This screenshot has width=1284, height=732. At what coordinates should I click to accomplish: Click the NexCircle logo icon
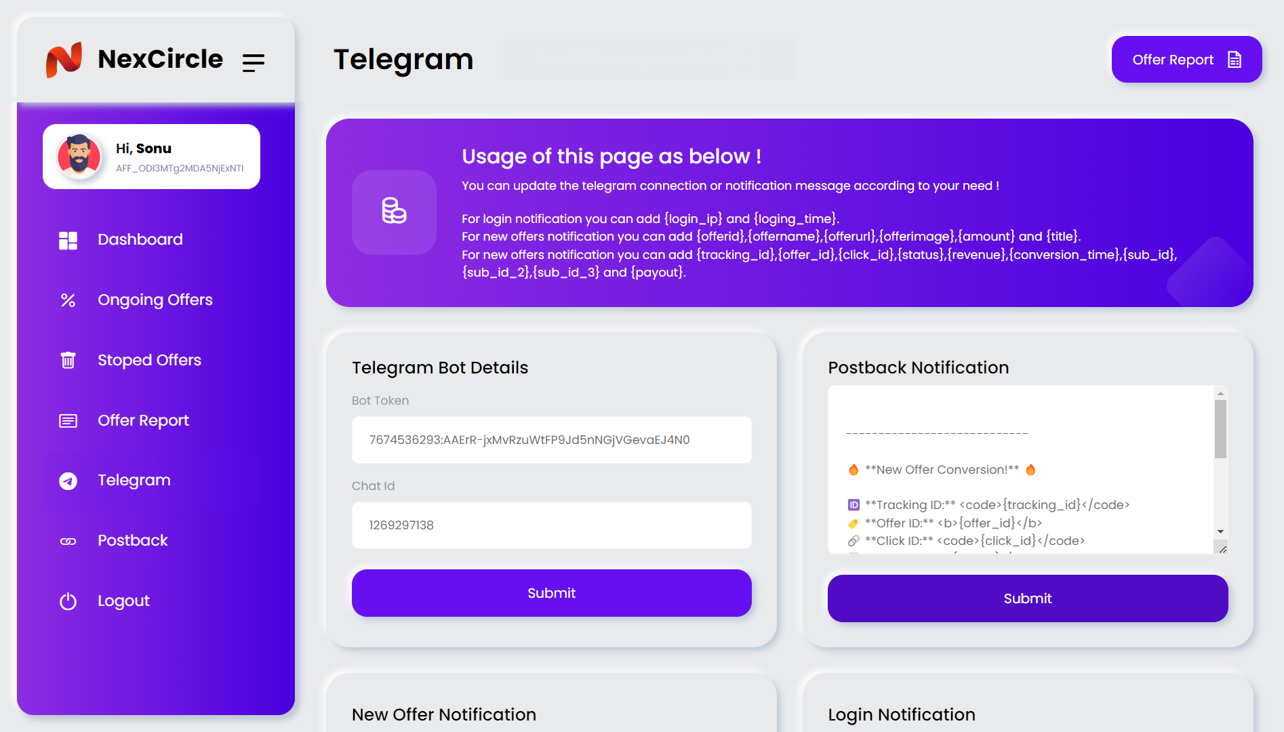coord(64,60)
